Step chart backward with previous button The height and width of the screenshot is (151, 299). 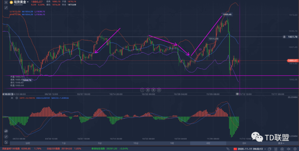[x=148, y=90]
